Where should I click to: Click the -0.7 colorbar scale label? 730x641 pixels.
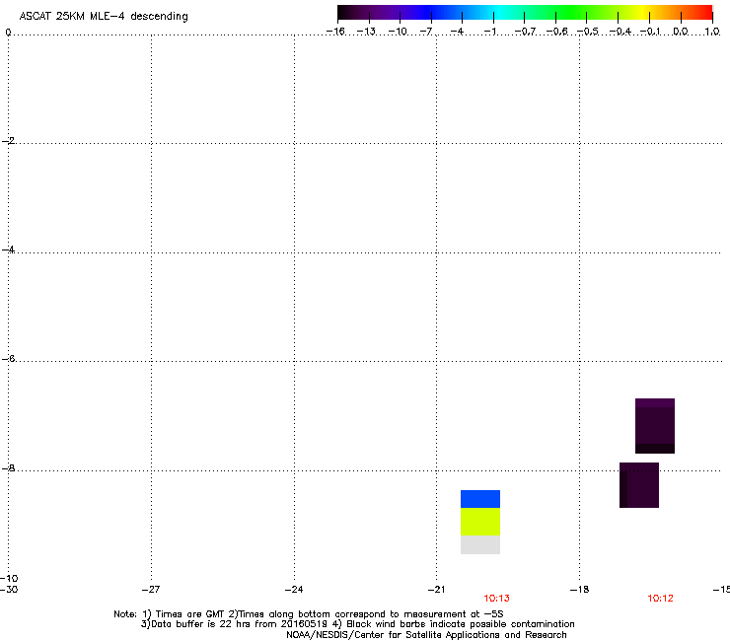[525, 32]
